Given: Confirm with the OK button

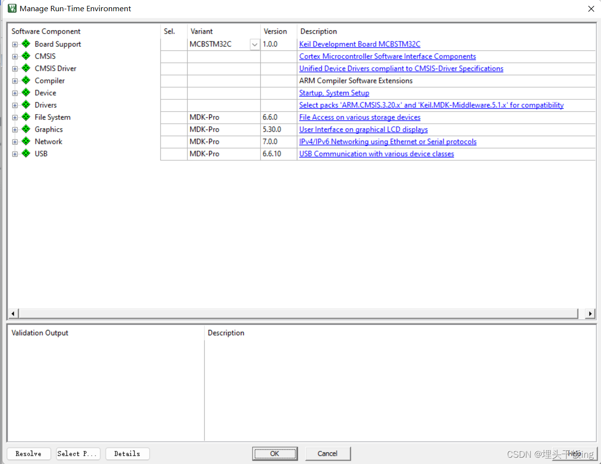Looking at the screenshot, I should click(274, 453).
